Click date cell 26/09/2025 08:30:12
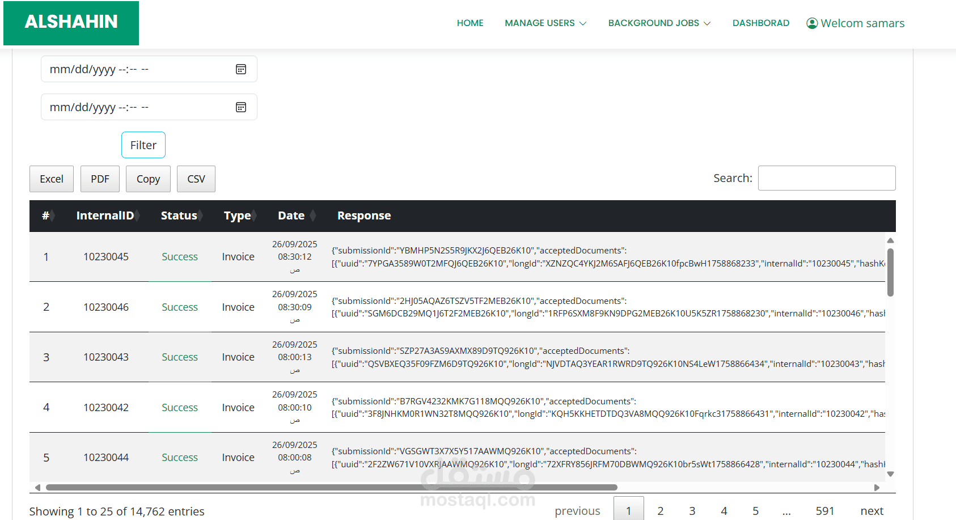Image resolution: width=956 pixels, height=520 pixels. [295, 257]
